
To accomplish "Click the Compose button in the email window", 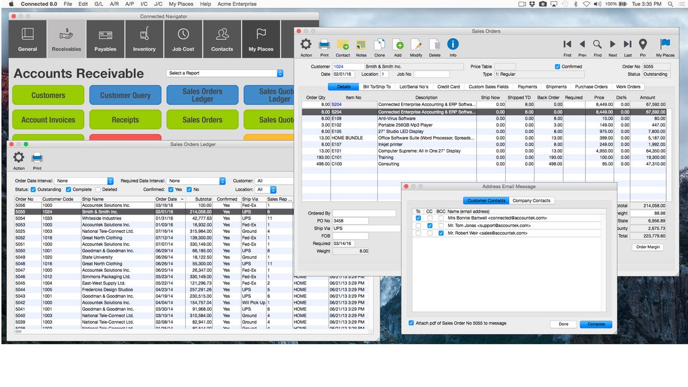I will click(596, 324).
